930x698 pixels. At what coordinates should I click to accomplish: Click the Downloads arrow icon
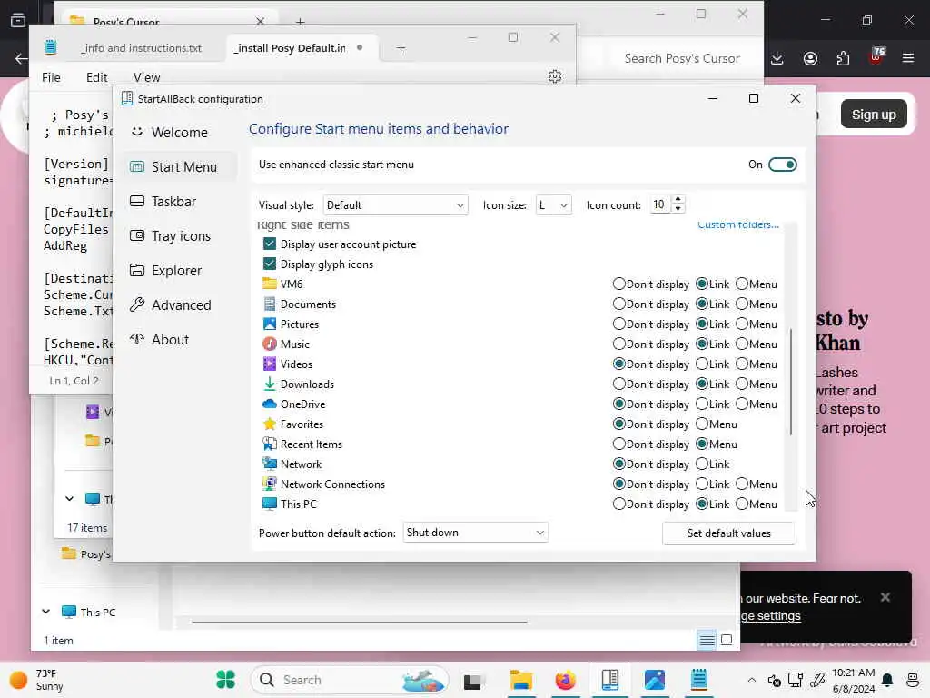[x=269, y=384]
